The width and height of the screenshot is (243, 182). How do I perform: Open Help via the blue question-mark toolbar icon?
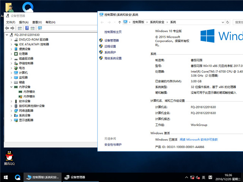pos(27,28)
